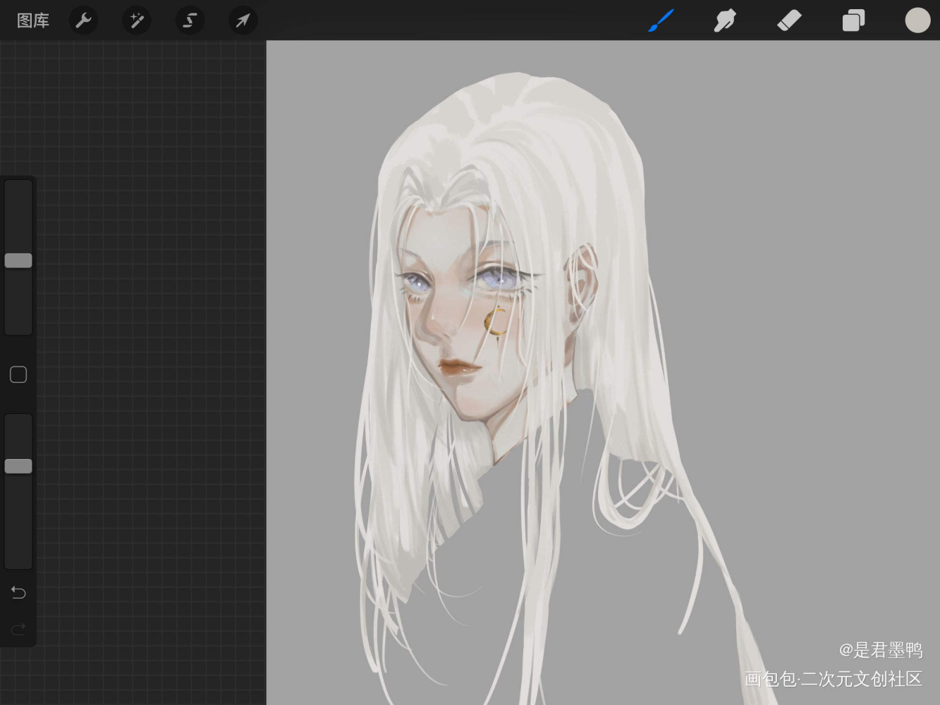Open the Layers panel icon
940x705 pixels.
(x=853, y=20)
